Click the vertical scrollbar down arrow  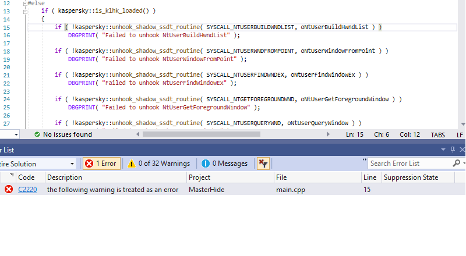[x=463, y=124]
